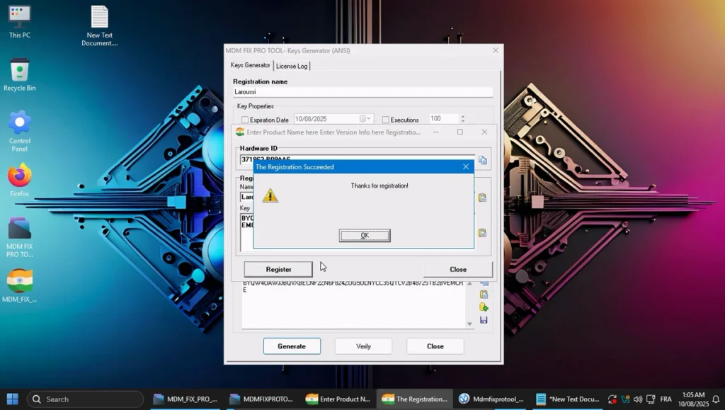
Task: Click the Generate button
Action: tap(292, 346)
